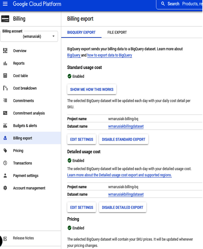
Task: Click the Google Cloud Platform logo text
Action: point(37,4)
